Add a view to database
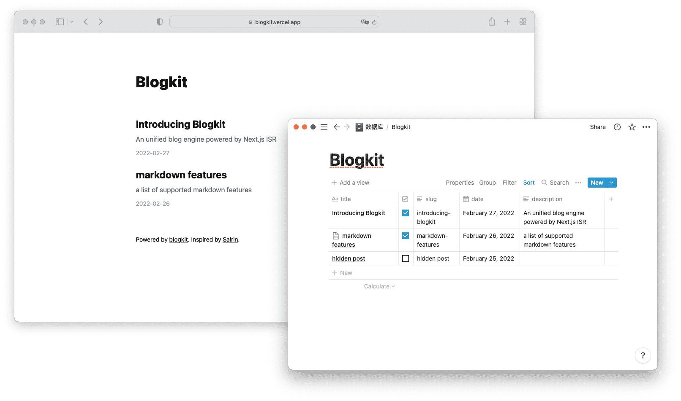Screen dimensions: 681x401 pos(350,183)
